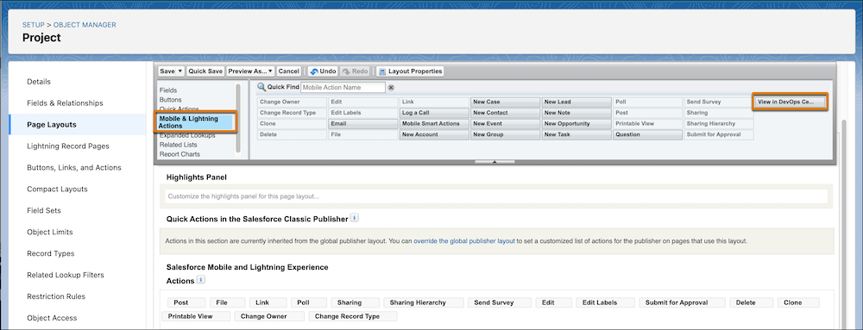Focus the Mobile Action Name search field
The width and height of the screenshot is (863, 330).
tap(343, 87)
